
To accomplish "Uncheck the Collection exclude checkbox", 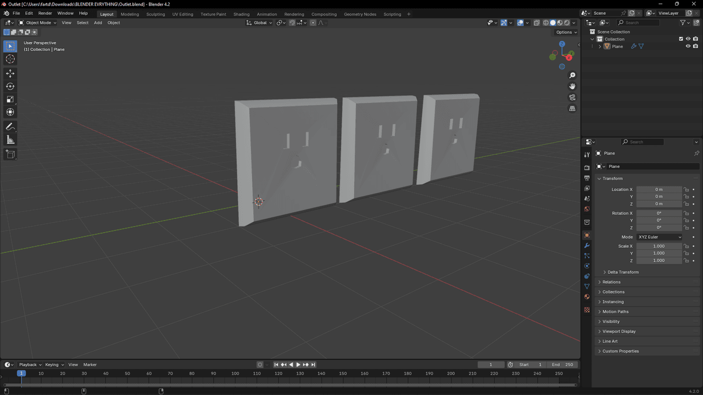I will click(x=681, y=39).
